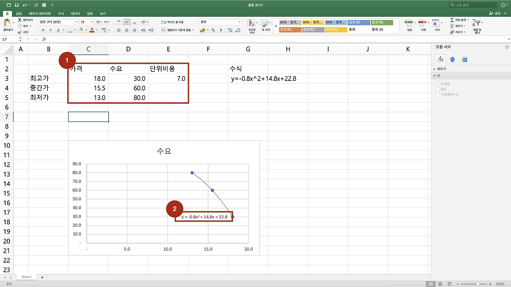
Task: Toggle bold formatting
Action: point(43,30)
